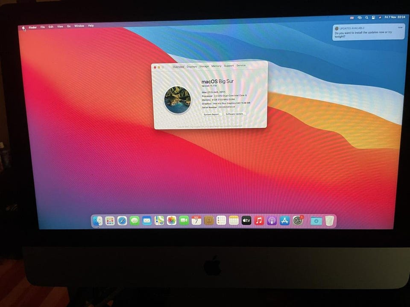Click the Updates Available notification
Image resolution: width=410 pixels, height=307 pixels.
(368, 32)
